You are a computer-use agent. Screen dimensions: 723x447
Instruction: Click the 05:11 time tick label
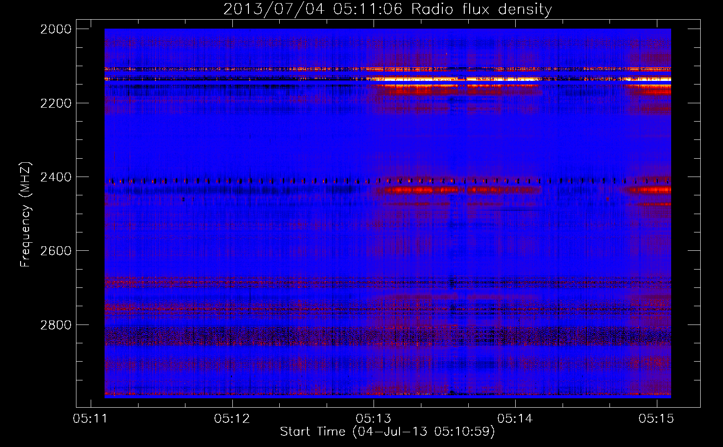click(x=91, y=419)
